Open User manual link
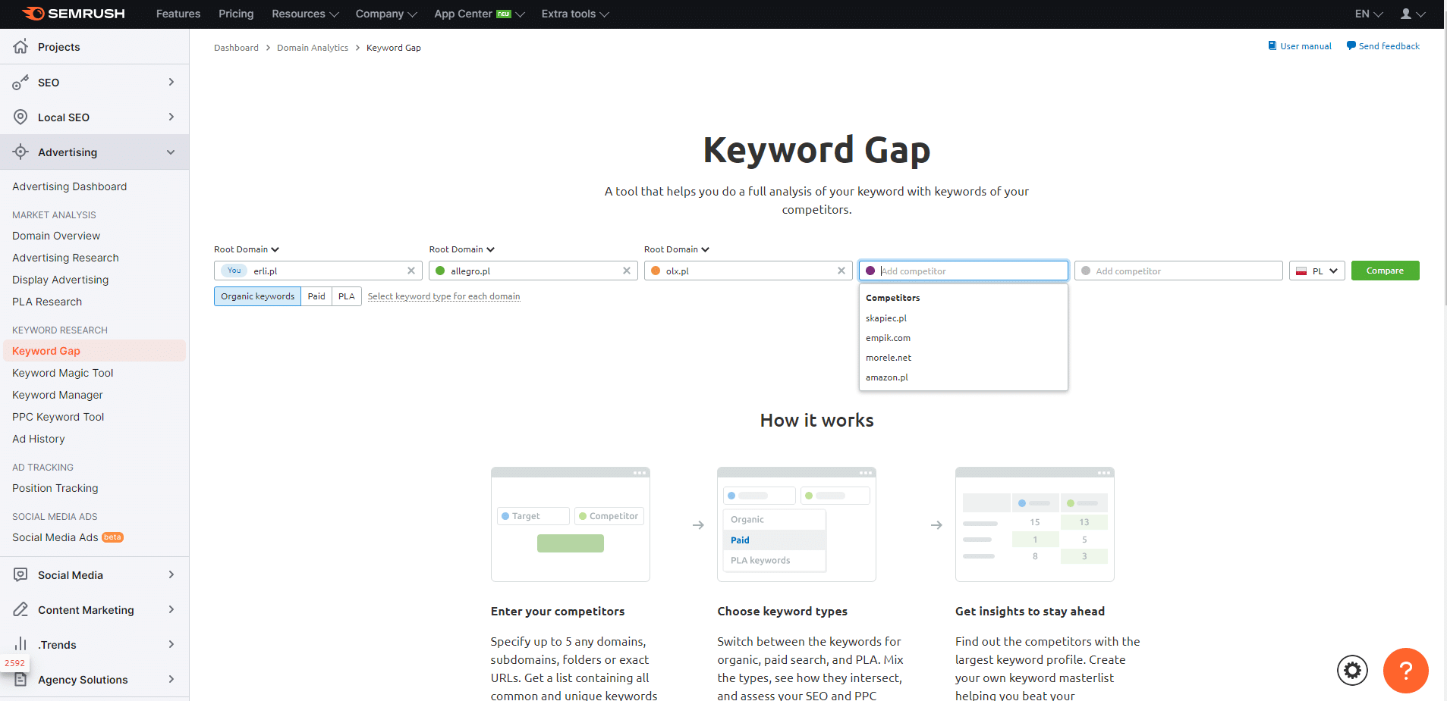This screenshot has width=1447, height=701. (x=1306, y=46)
